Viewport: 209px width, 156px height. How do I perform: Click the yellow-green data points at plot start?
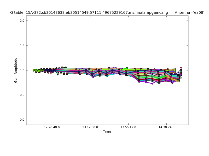click(x=37, y=70)
